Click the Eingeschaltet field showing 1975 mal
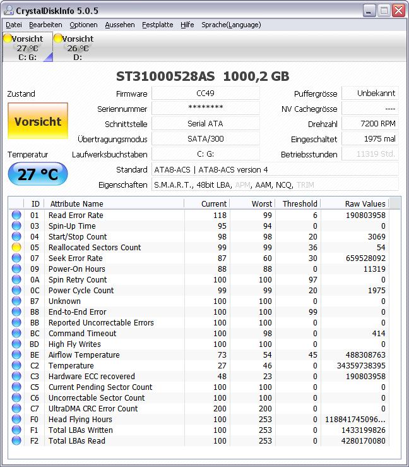The width and height of the screenshot is (409, 467). pyautogui.click(x=370, y=139)
